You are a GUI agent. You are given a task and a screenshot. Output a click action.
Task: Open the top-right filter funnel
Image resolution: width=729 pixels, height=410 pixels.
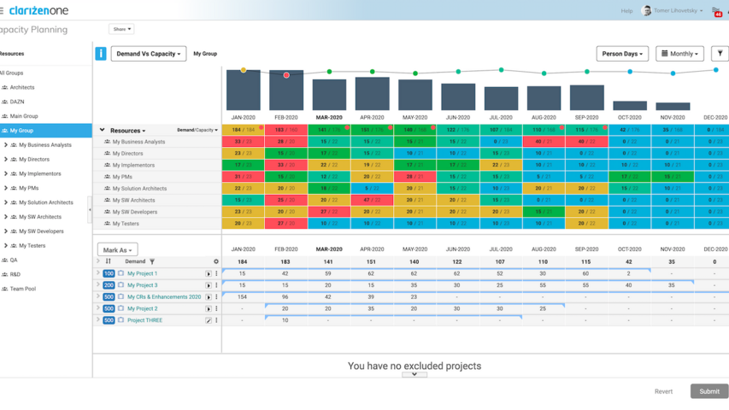point(720,53)
